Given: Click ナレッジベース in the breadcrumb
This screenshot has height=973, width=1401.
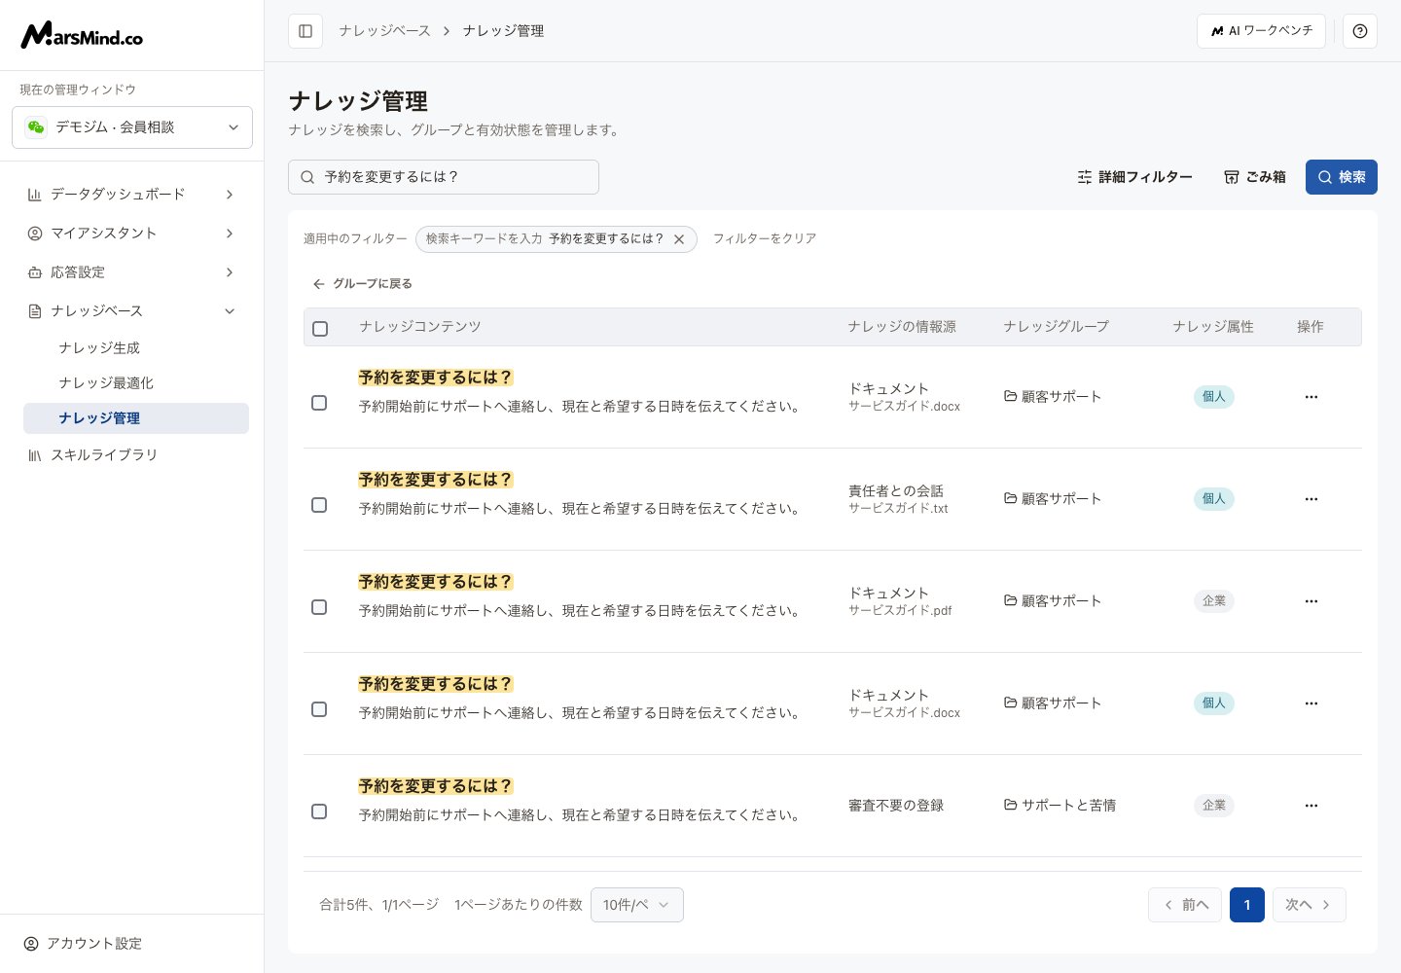Looking at the screenshot, I should tap(385, 31).
